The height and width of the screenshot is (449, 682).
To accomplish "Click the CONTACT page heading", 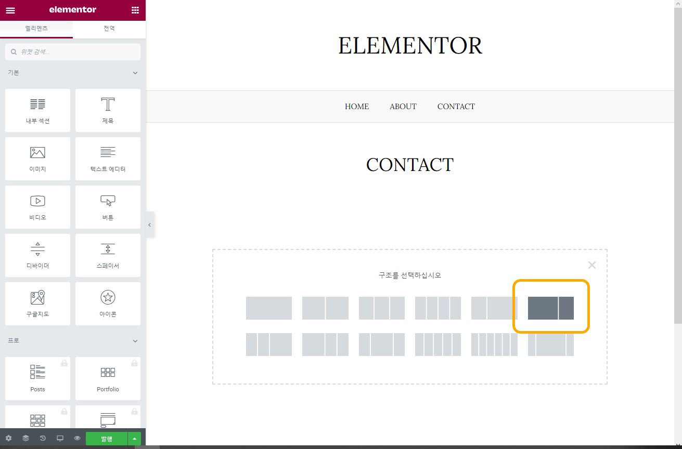I will point(410,165).
